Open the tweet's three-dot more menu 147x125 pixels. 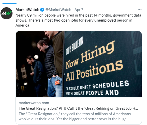pyautogui.click(x=139, y=10)
